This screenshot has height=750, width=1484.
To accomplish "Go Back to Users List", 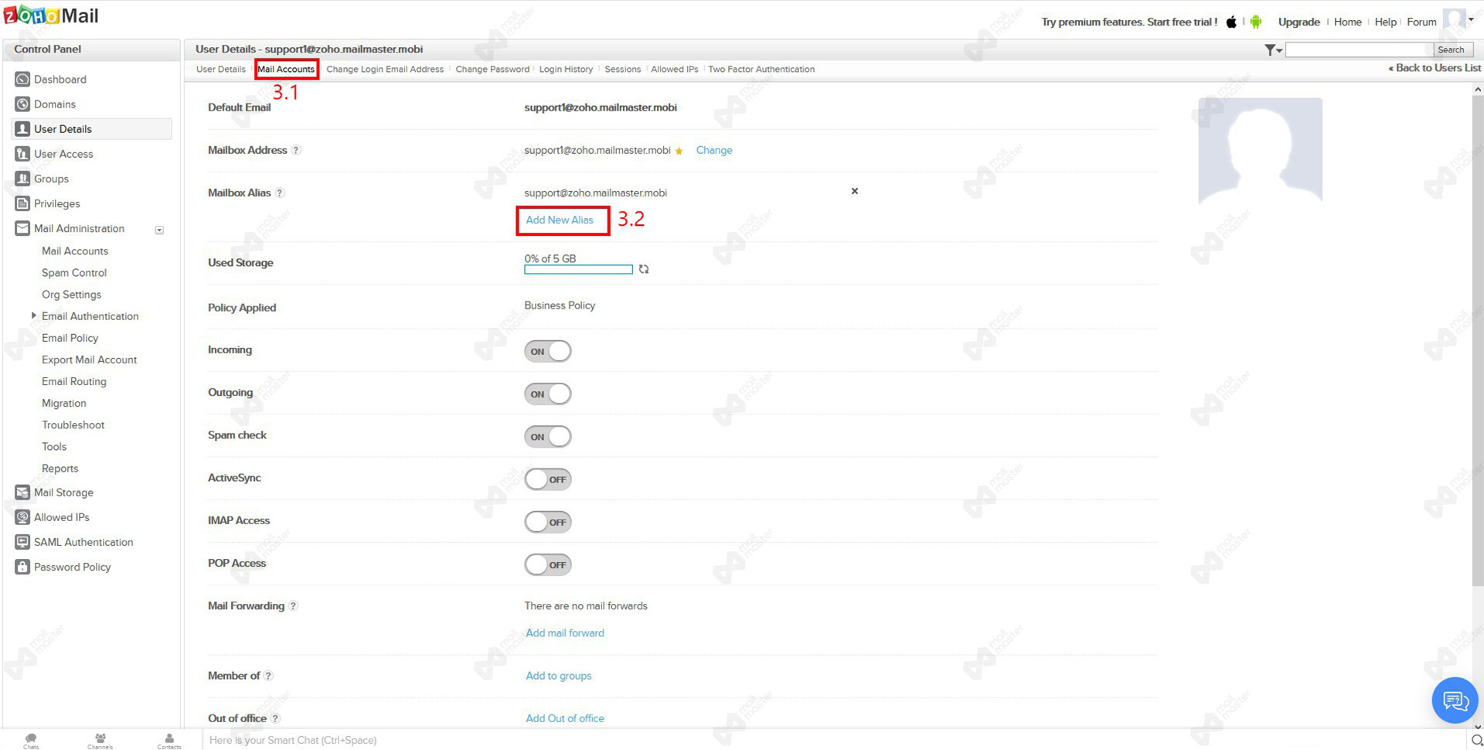I will click(1435, 68).
